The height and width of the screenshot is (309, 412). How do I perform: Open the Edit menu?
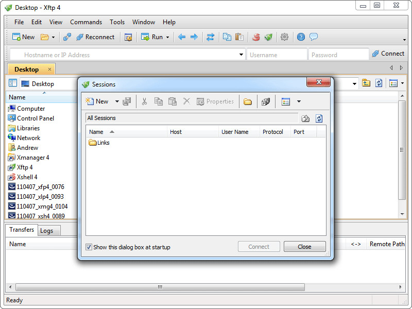[x=37, y=22]
